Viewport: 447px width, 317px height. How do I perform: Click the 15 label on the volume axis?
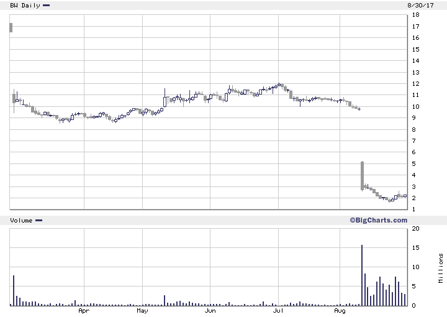415,247
